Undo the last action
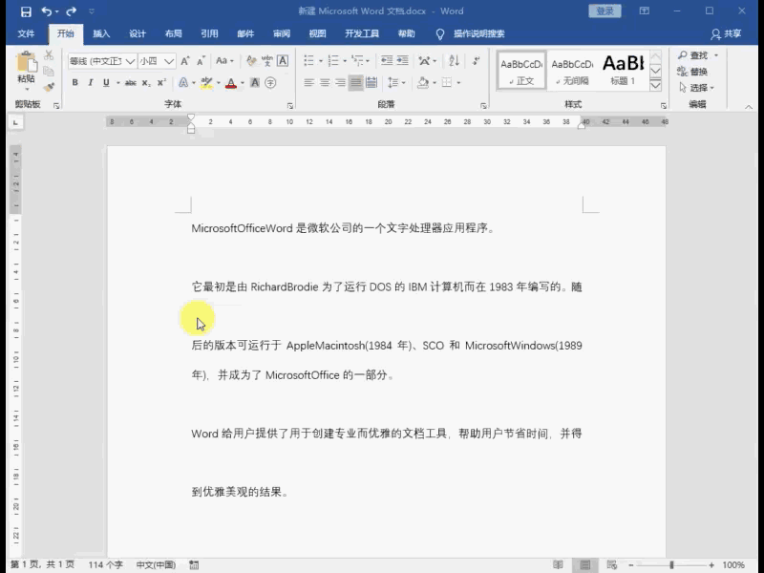Image resolution: width=764 pixels, height=573 pixels. click(46, 11)
